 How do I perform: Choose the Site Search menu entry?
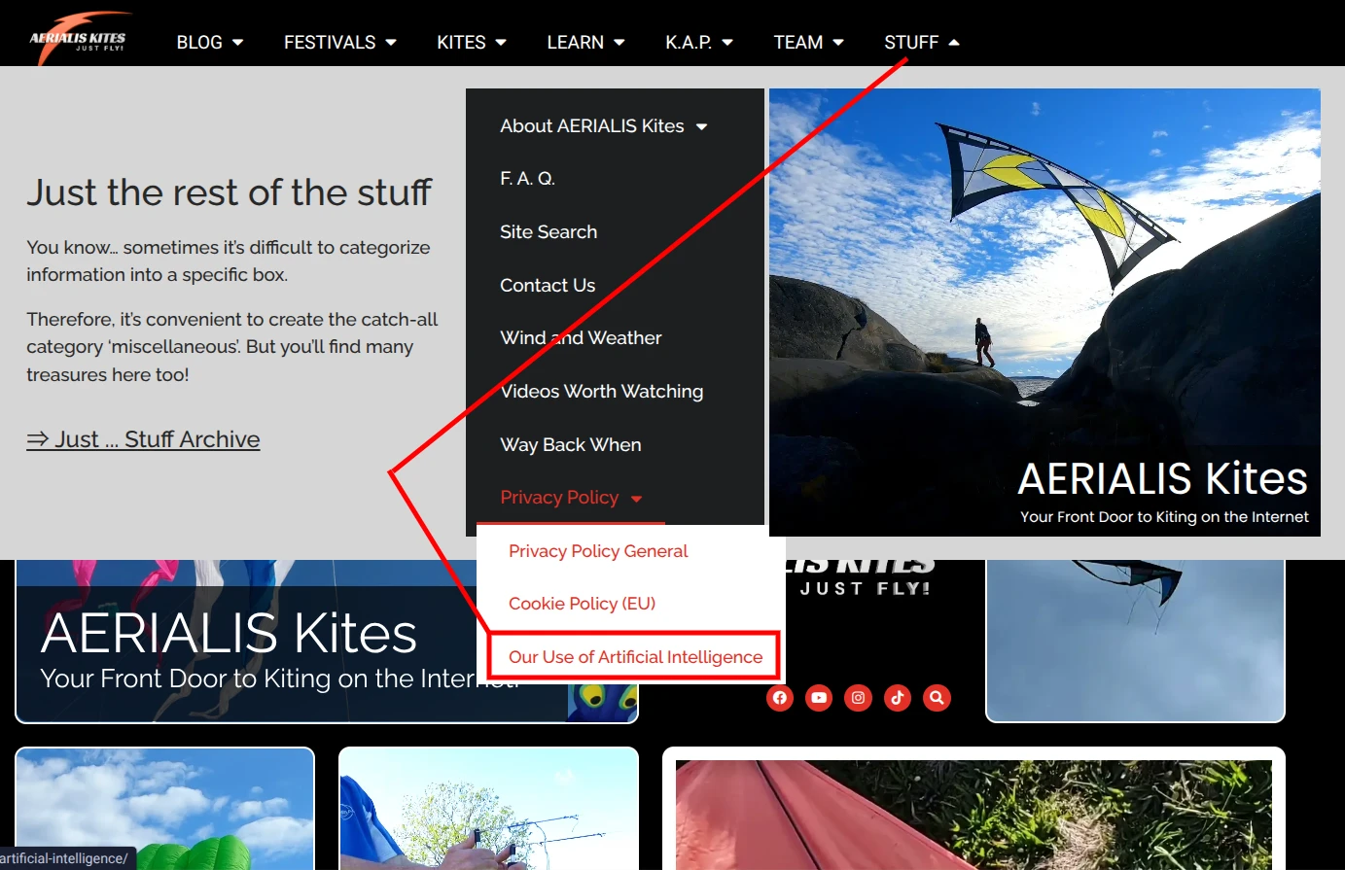pyautogui.click(x=549, y=232)
